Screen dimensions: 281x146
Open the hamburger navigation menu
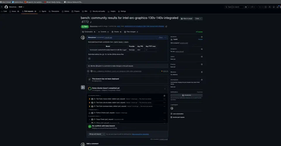(x=2, y=7)
